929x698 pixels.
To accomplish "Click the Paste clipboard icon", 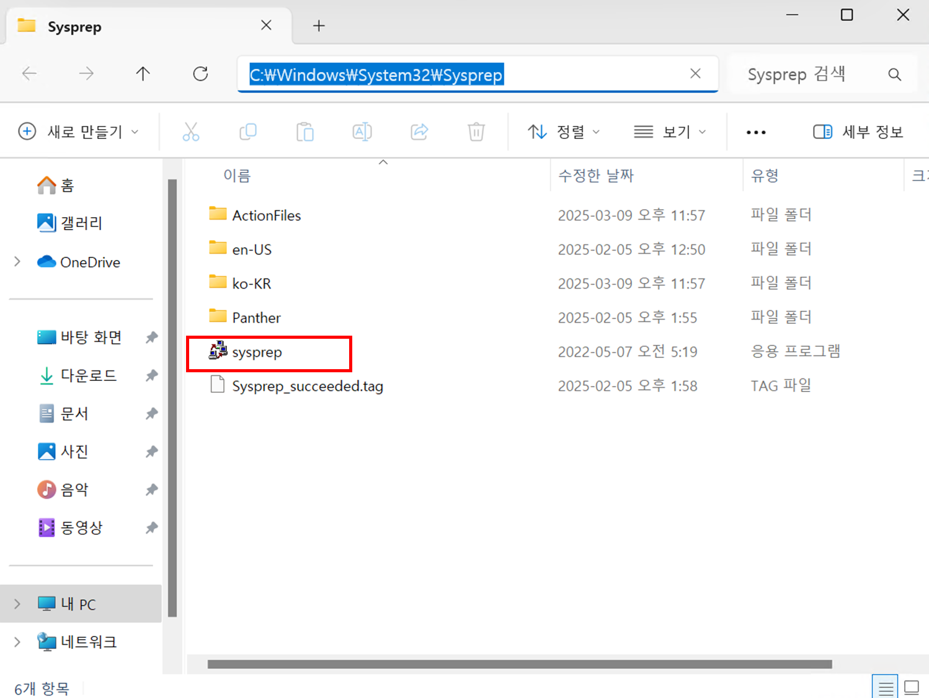I will tap(305, 132).
